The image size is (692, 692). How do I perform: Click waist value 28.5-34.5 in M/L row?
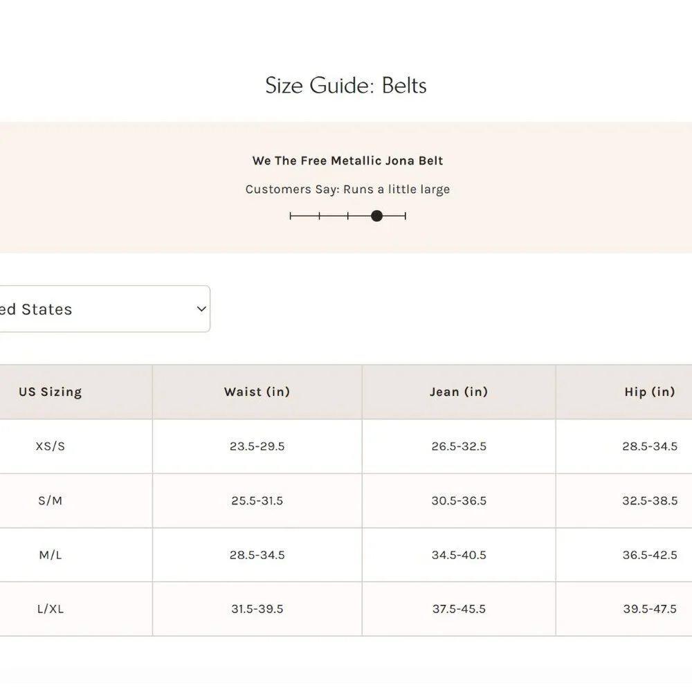coord(257,555)
